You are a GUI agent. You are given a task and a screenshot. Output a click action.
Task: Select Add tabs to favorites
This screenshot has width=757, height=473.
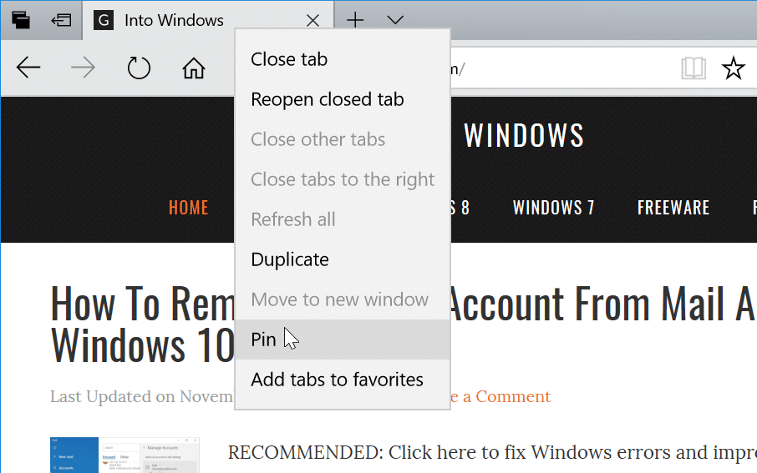pos(343,380)
